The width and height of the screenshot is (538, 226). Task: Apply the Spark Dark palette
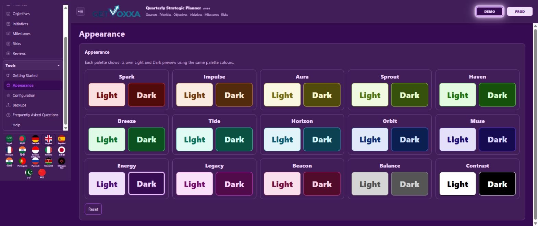147,95
